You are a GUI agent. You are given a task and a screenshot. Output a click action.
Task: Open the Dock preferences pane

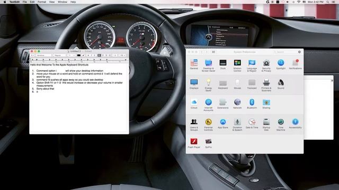click(x=223, y=64)
